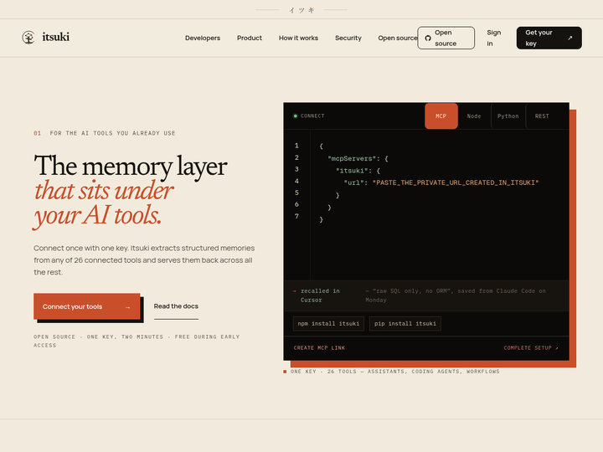Click line number 1 in code gutter
Screen dimensions: 603x452
(x=296, y=146)
